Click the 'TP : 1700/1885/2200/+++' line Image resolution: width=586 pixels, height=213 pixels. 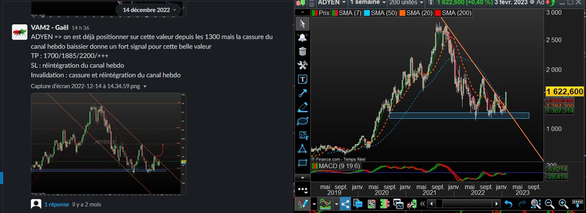pyautogui.click(x=63, y=56)
